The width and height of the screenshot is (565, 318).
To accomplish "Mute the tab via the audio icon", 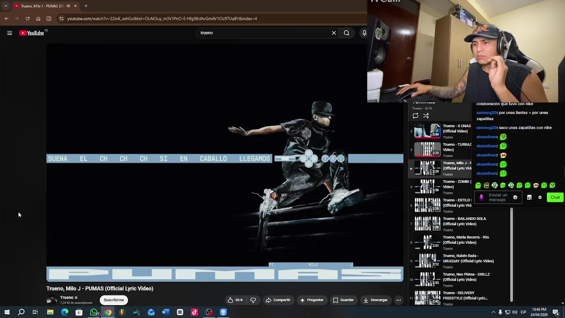I will pos(68,6).
